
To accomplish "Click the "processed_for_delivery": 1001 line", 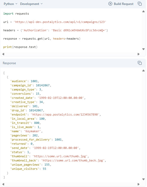I will click(x=37, y=140).
